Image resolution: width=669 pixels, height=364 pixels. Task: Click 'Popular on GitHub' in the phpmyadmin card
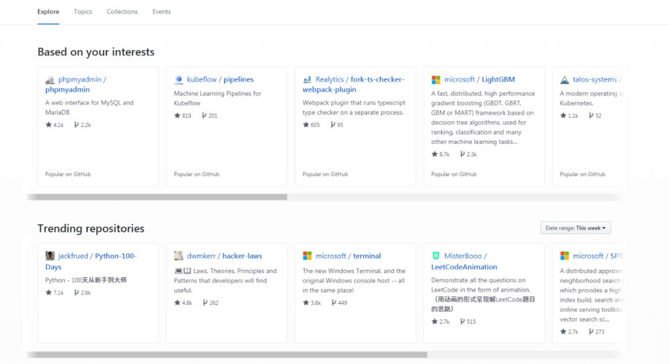(68, 174)
